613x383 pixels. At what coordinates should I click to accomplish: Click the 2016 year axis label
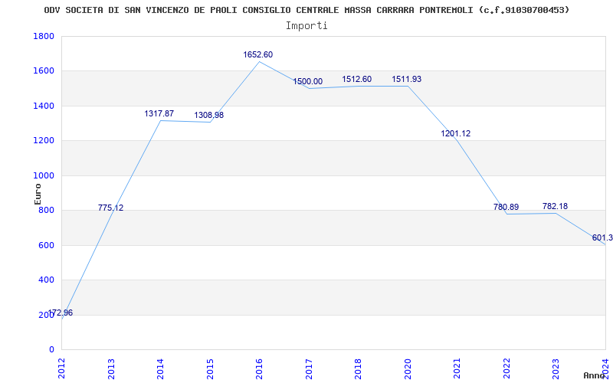tap(259, 368)
